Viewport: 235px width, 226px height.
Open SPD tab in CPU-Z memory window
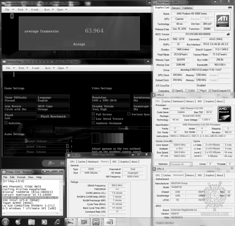114,162
